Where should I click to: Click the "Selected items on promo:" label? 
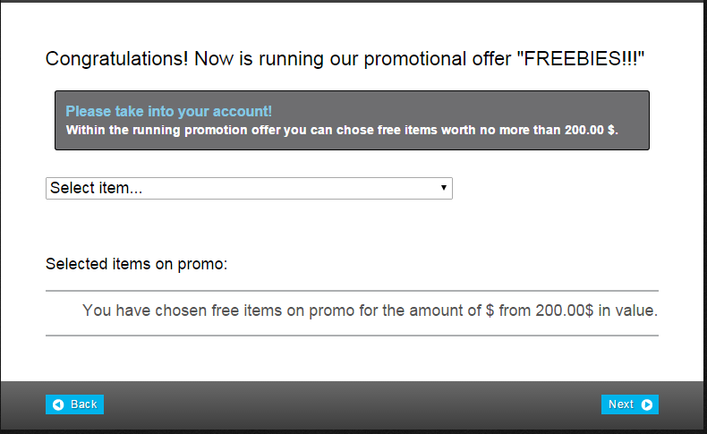pyautogui.click(x=137, y=264)
